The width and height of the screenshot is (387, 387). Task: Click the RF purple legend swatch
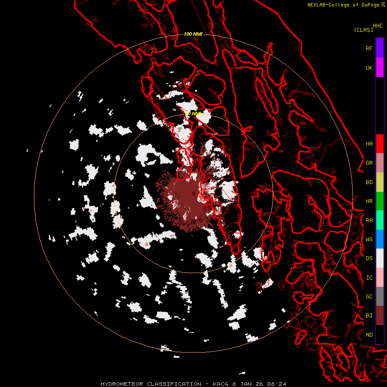(380, 48)
